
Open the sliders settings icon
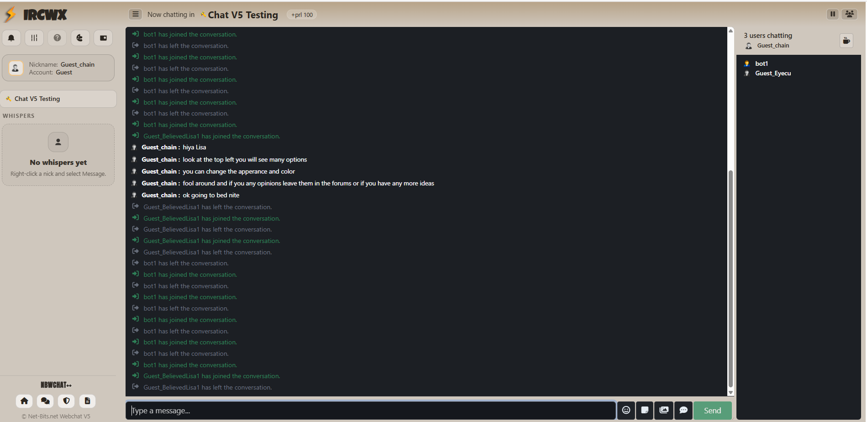point(34,38)
